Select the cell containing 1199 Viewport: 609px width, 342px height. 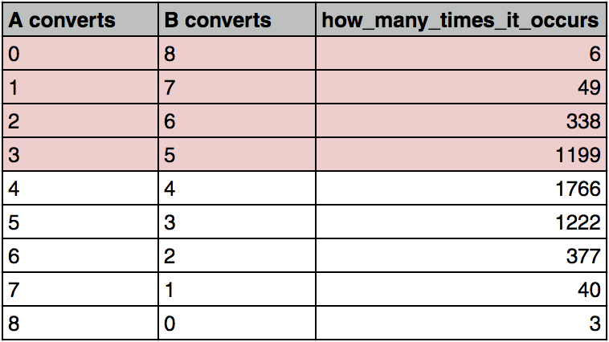click(x=461, y=154)
